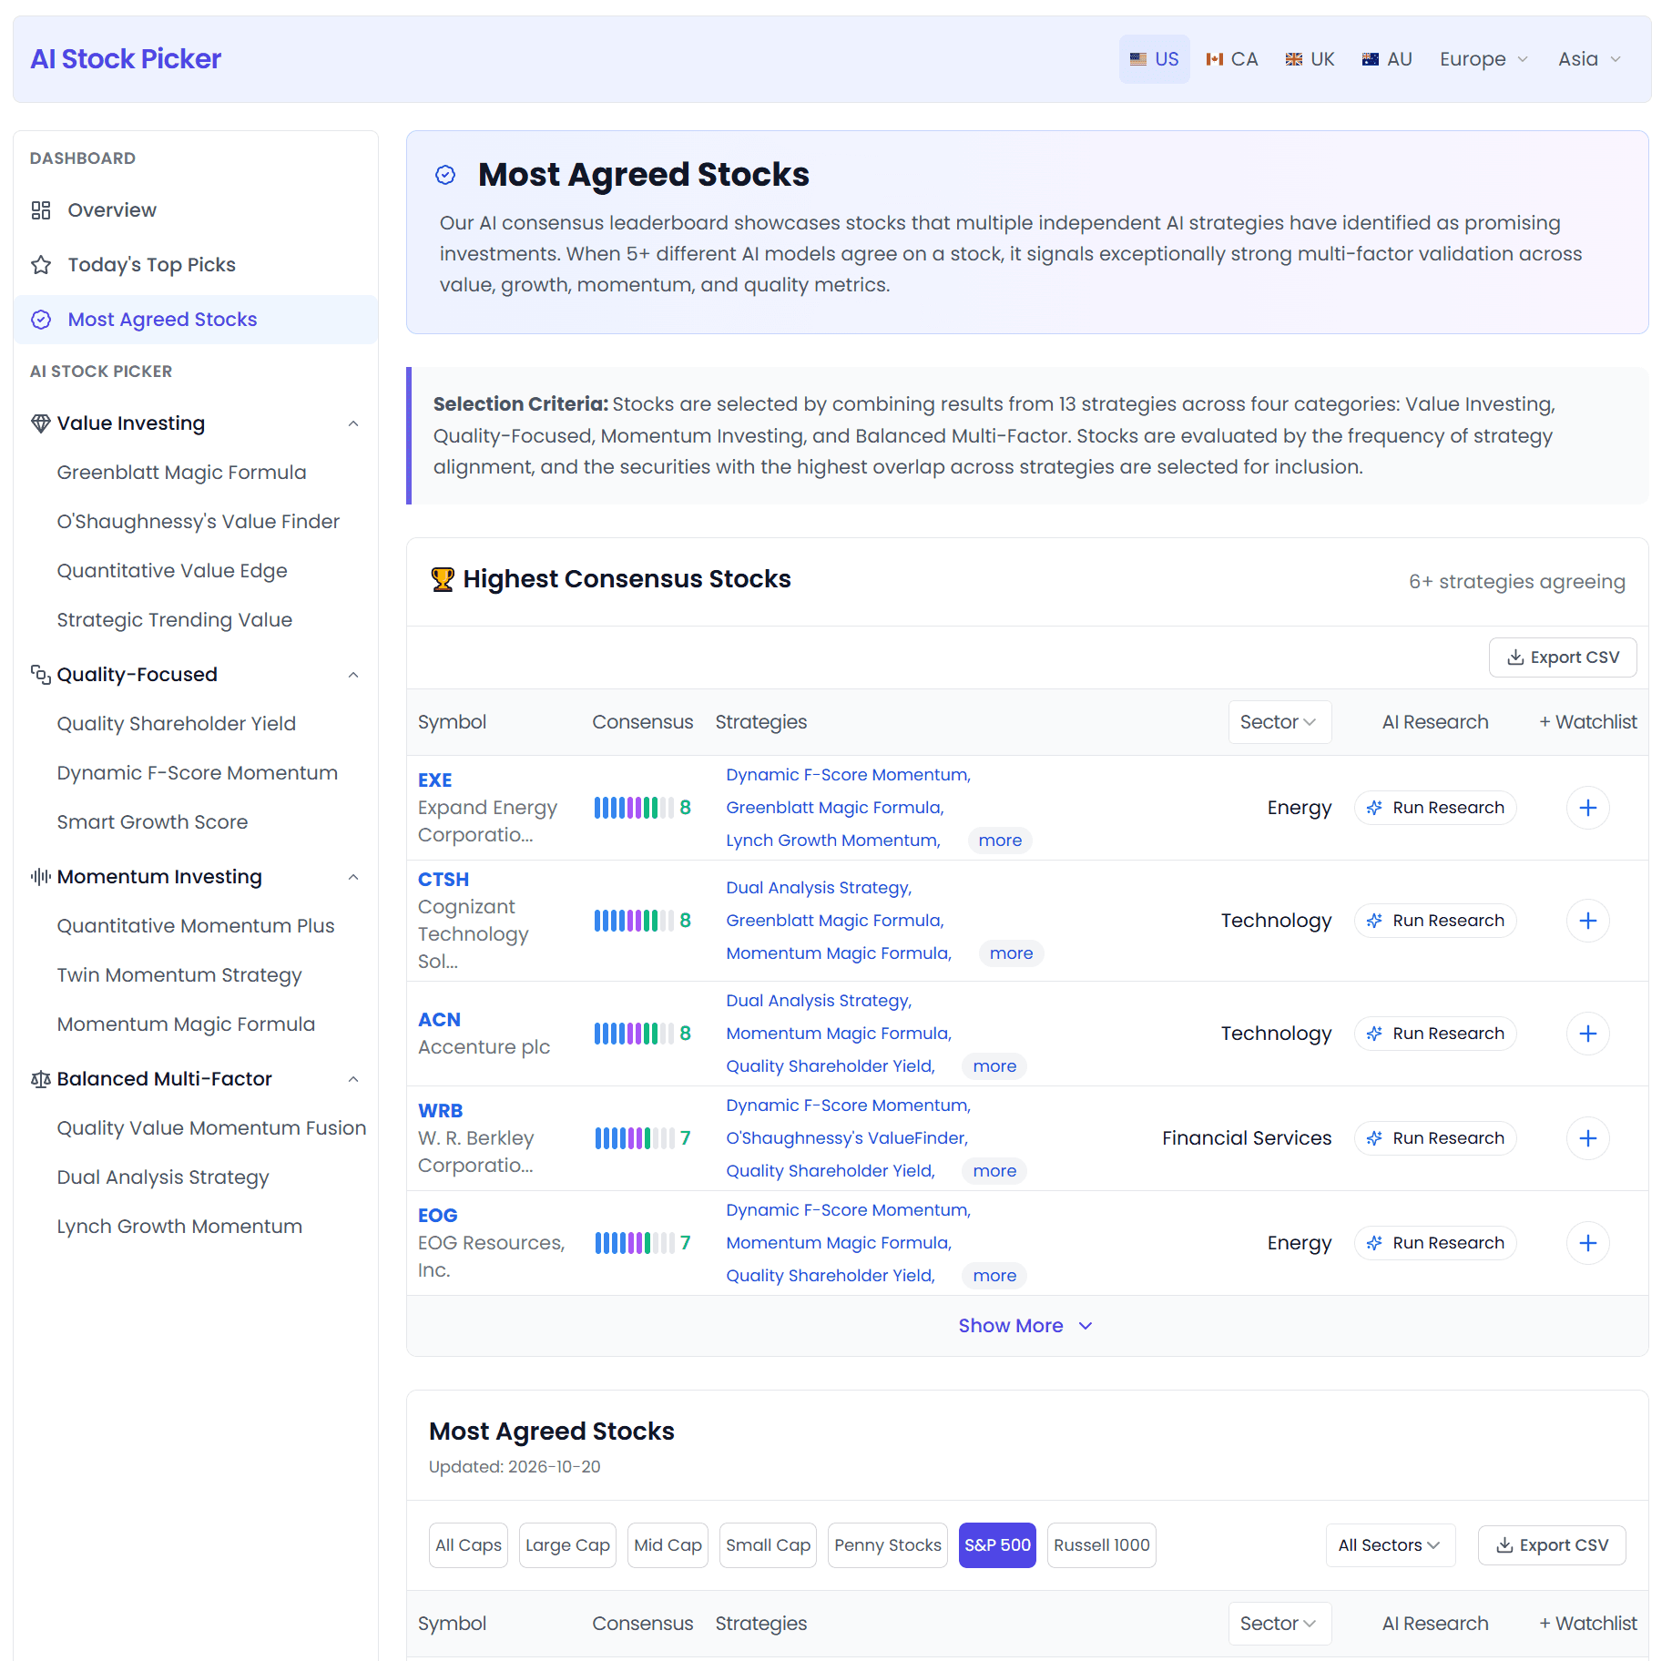Viewport: 1672px width, 1661px height.
Task: Collapse the Balanced Multi-Factor section
Action: tap(353, 1079)
